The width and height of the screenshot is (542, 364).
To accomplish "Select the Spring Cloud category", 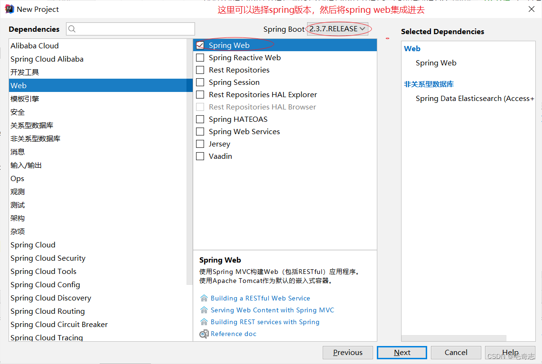I will [x=97, y=245].
